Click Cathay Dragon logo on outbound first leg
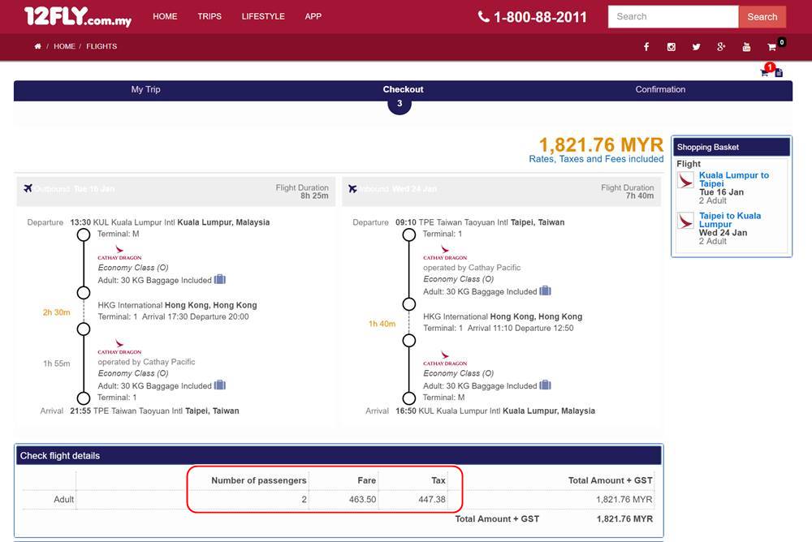This screenshot has height=542, width=812. (119, 252)
